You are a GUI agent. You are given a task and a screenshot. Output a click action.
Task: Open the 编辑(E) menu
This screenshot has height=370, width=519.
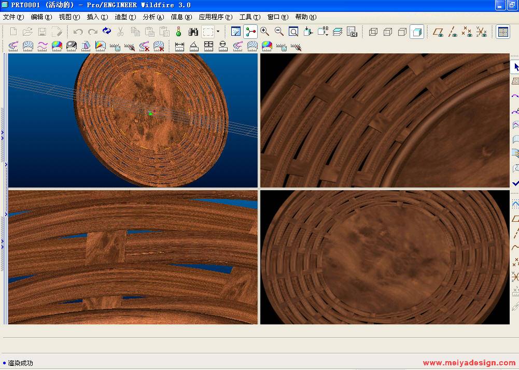(41, 17)
